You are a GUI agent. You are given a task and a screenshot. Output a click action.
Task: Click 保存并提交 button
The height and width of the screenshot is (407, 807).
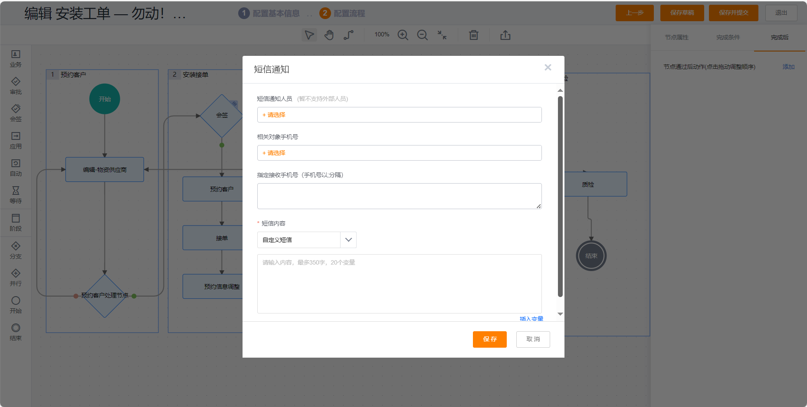[734, 13]
